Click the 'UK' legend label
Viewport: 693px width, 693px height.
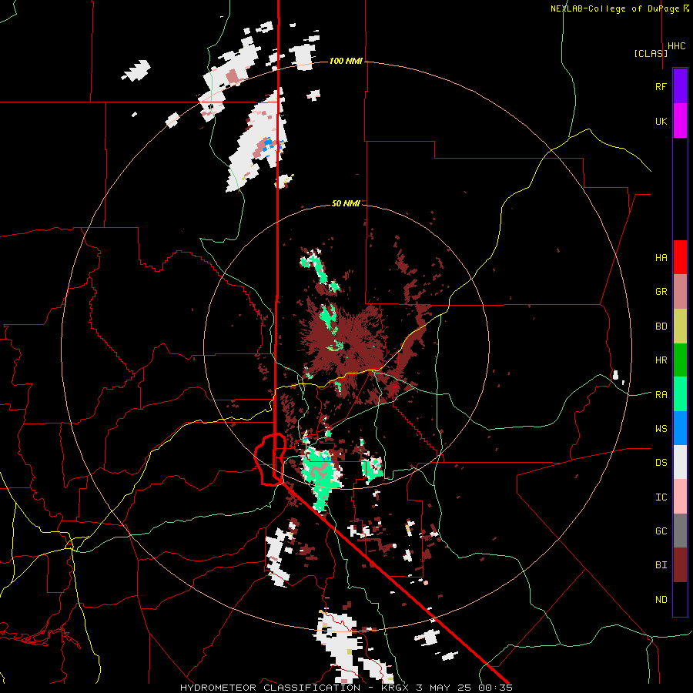click(x=661, y=121)
